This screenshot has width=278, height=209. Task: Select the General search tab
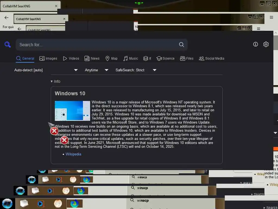[25, 59]
